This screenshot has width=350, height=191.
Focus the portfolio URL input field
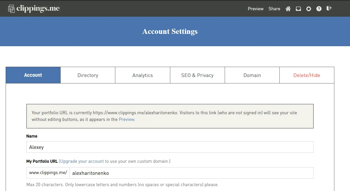(191, 173)
